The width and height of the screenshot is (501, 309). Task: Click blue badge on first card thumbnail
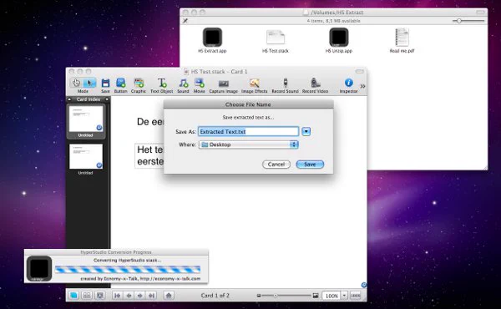pos(99,128)
